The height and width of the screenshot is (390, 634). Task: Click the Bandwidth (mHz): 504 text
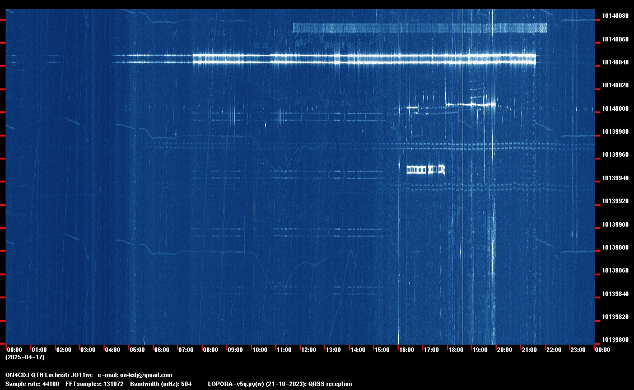tap(161, 384)
